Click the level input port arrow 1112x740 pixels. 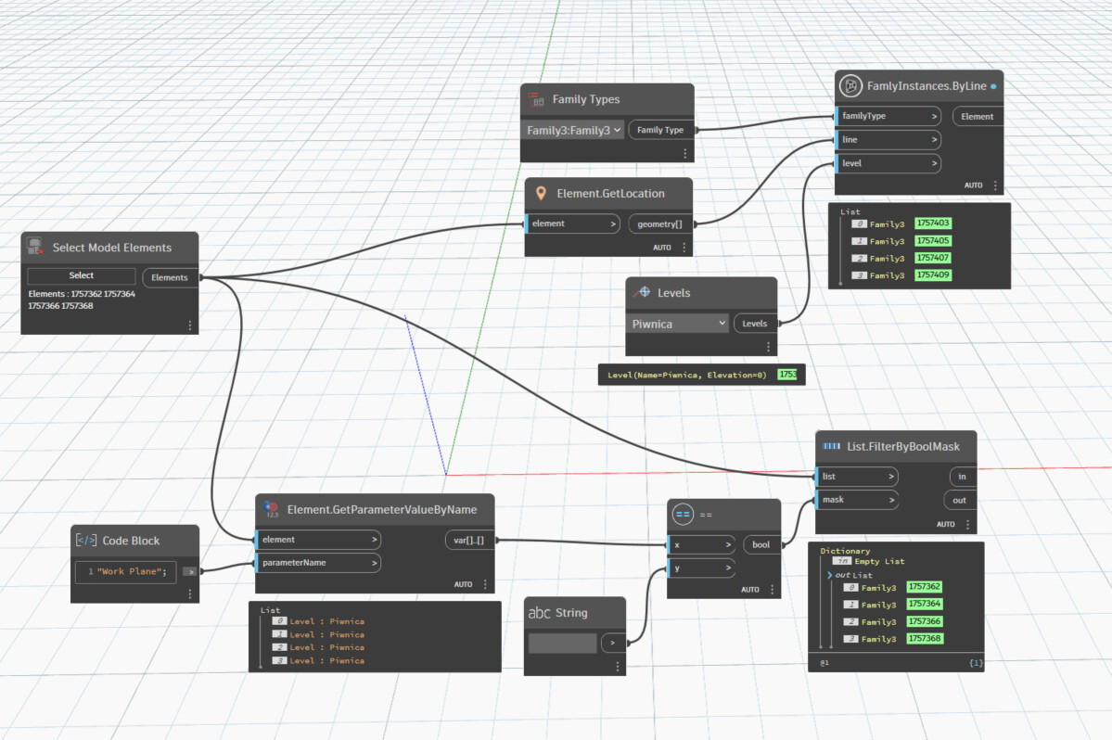point(934,163)
